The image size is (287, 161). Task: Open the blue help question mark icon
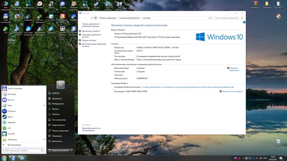(x=244, y=22)
